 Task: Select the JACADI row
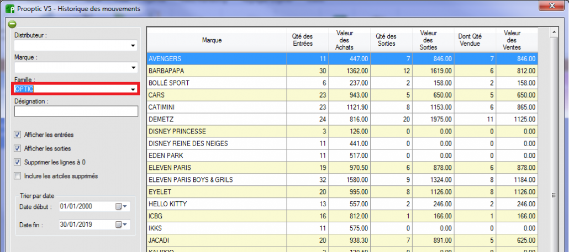pyautogui.click(x=342, y=240)
